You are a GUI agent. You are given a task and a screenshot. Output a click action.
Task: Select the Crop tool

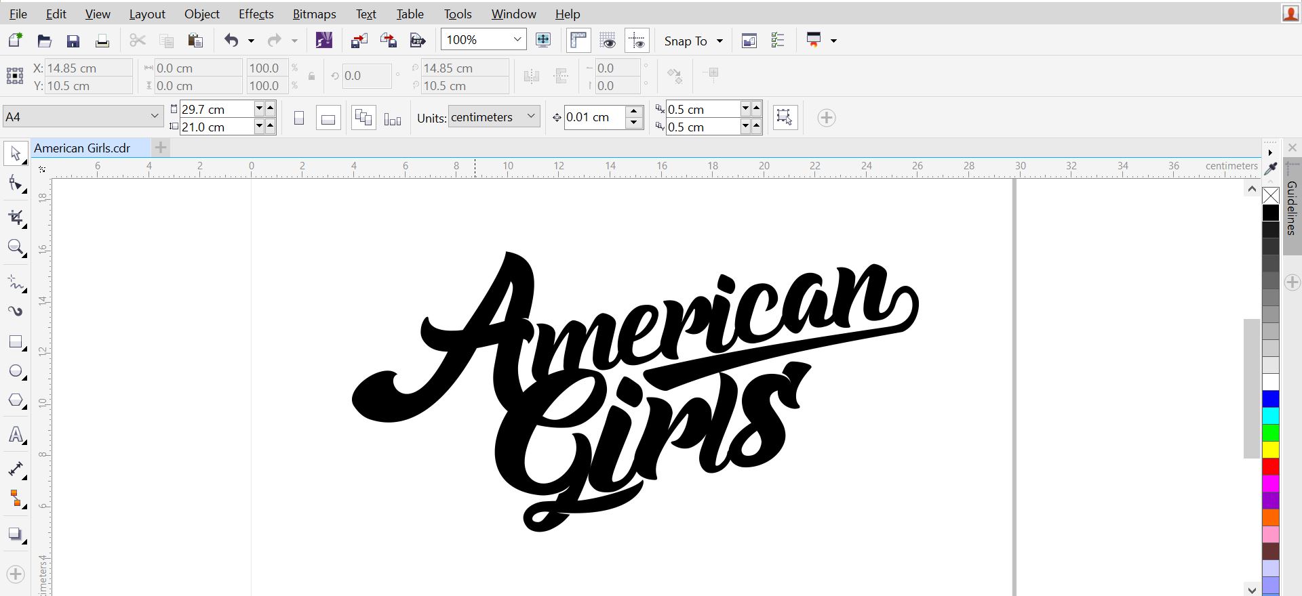coord(16,217)
